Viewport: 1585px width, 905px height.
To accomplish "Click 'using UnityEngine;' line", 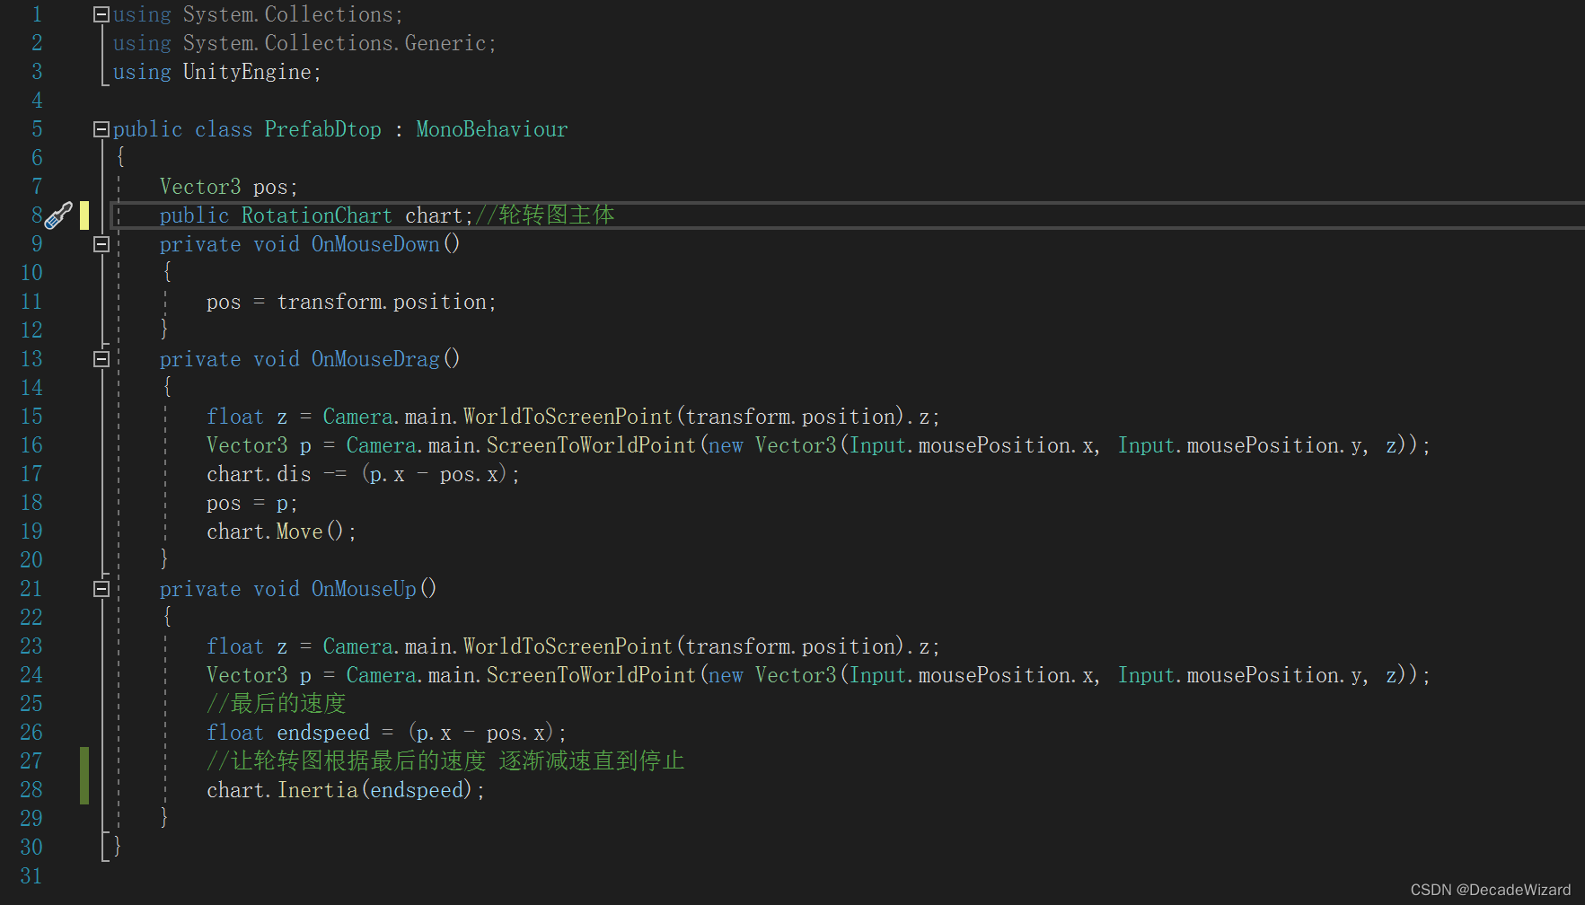I will click(217, 72).
